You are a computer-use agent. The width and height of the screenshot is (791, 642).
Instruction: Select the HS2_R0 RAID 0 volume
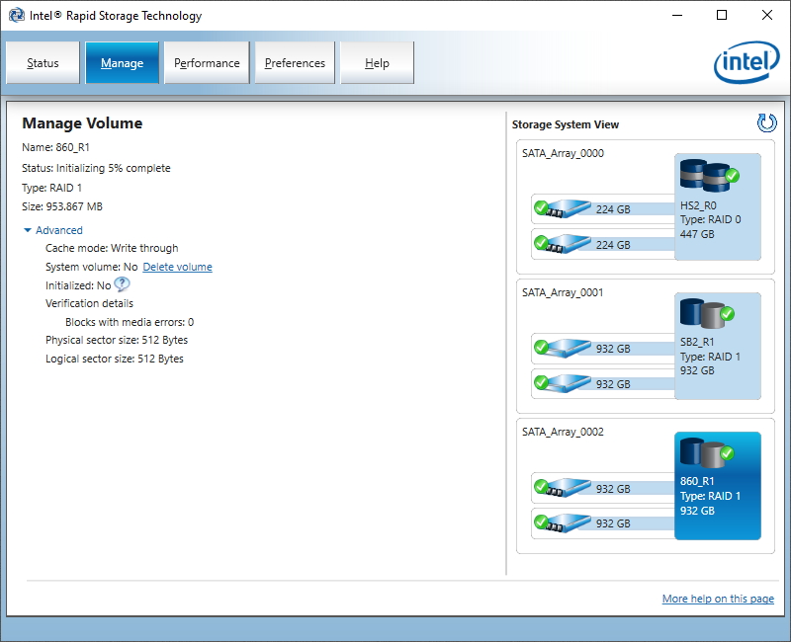[x=718, y=207]
